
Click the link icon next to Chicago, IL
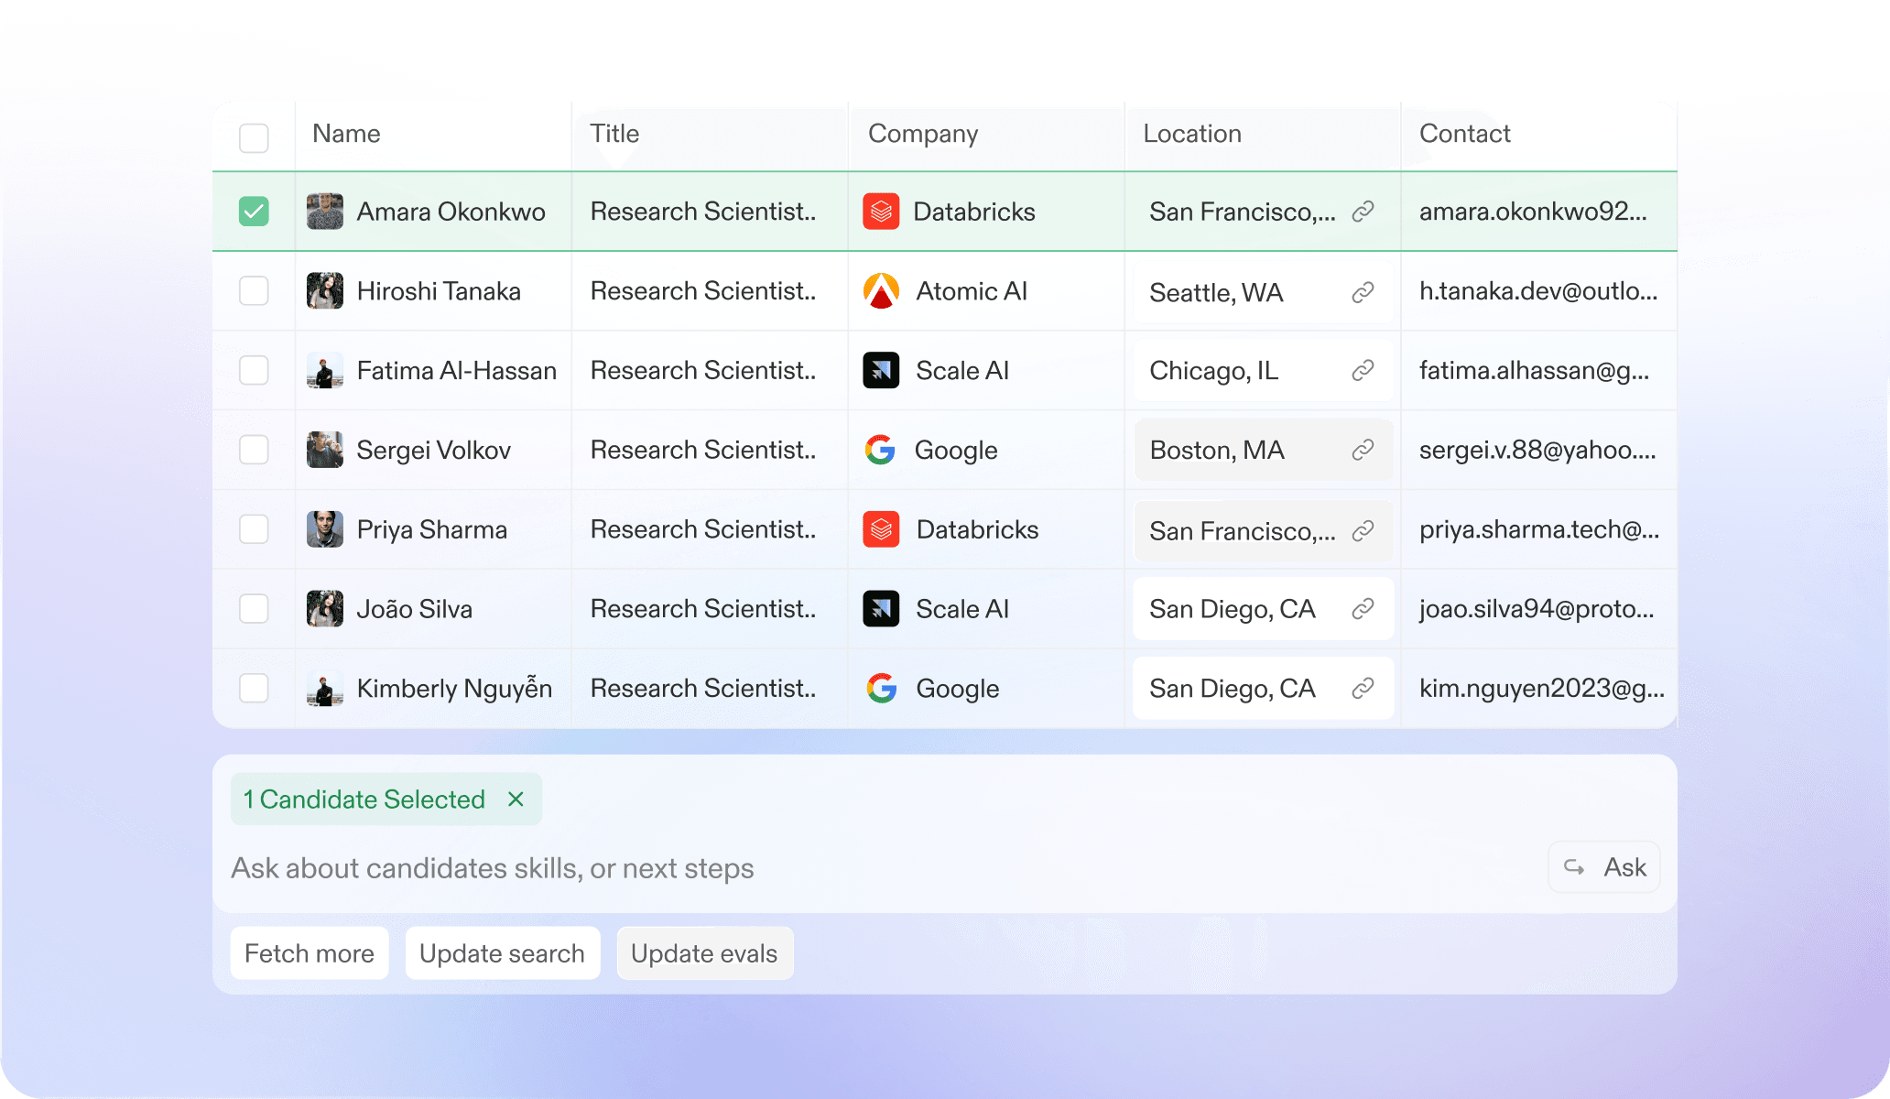(1363, 370)
